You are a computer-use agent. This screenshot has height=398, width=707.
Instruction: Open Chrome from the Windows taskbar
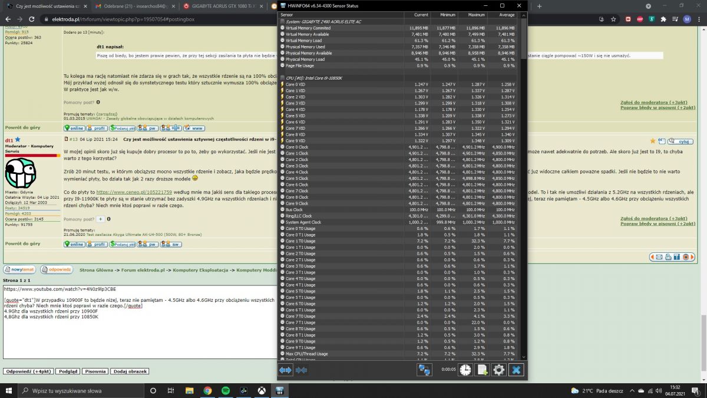(207, 390)
